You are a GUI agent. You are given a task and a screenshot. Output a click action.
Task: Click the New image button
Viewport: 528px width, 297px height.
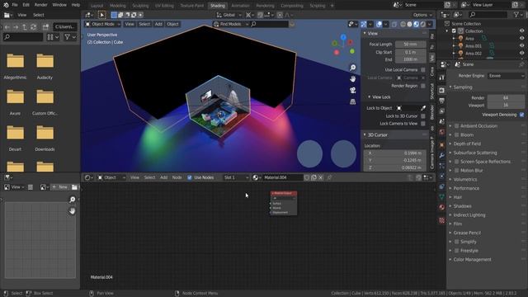pos(60,187)
